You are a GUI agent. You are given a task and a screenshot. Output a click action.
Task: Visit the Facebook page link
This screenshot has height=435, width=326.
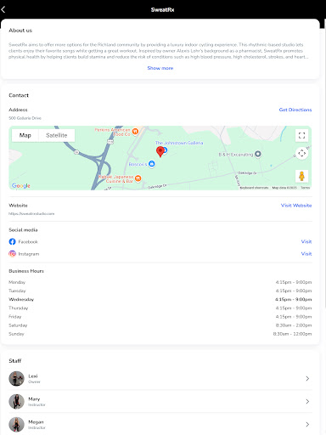coord(306,241)
